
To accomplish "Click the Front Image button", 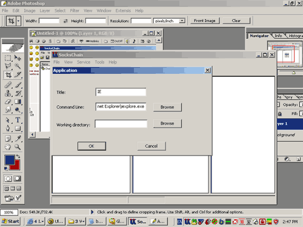I will tap(205, 21).
